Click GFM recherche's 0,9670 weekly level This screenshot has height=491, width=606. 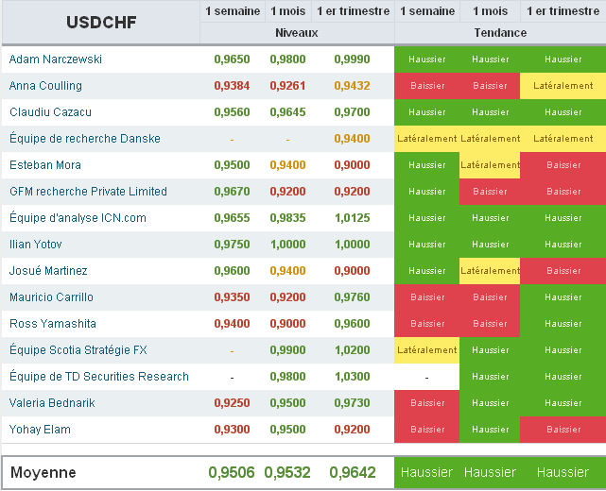click(232, 192)
